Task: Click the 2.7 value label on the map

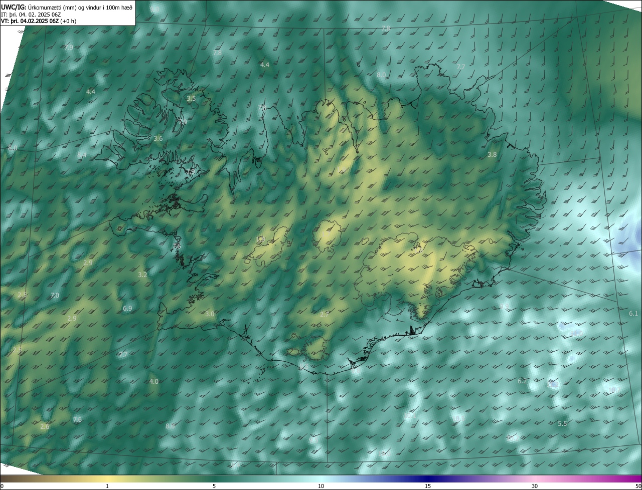Action: [324, 314]
